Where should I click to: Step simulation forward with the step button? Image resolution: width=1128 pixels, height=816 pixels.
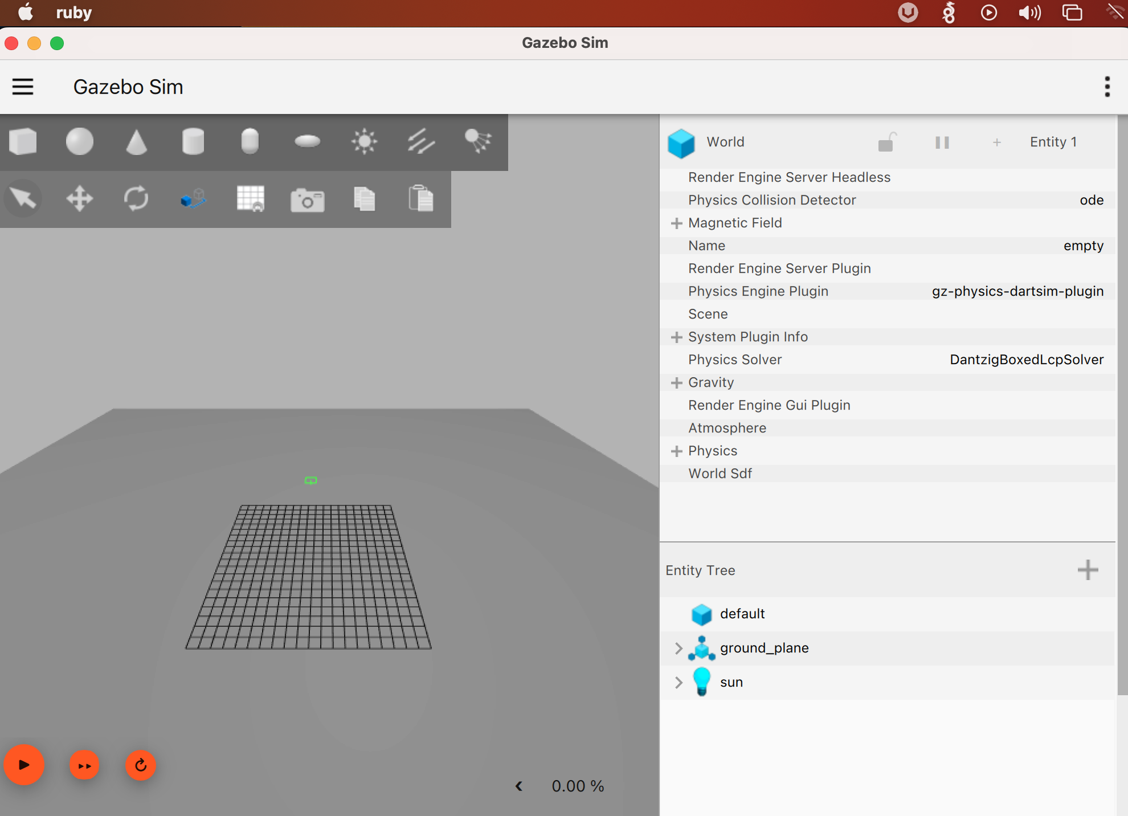point(84,765)
